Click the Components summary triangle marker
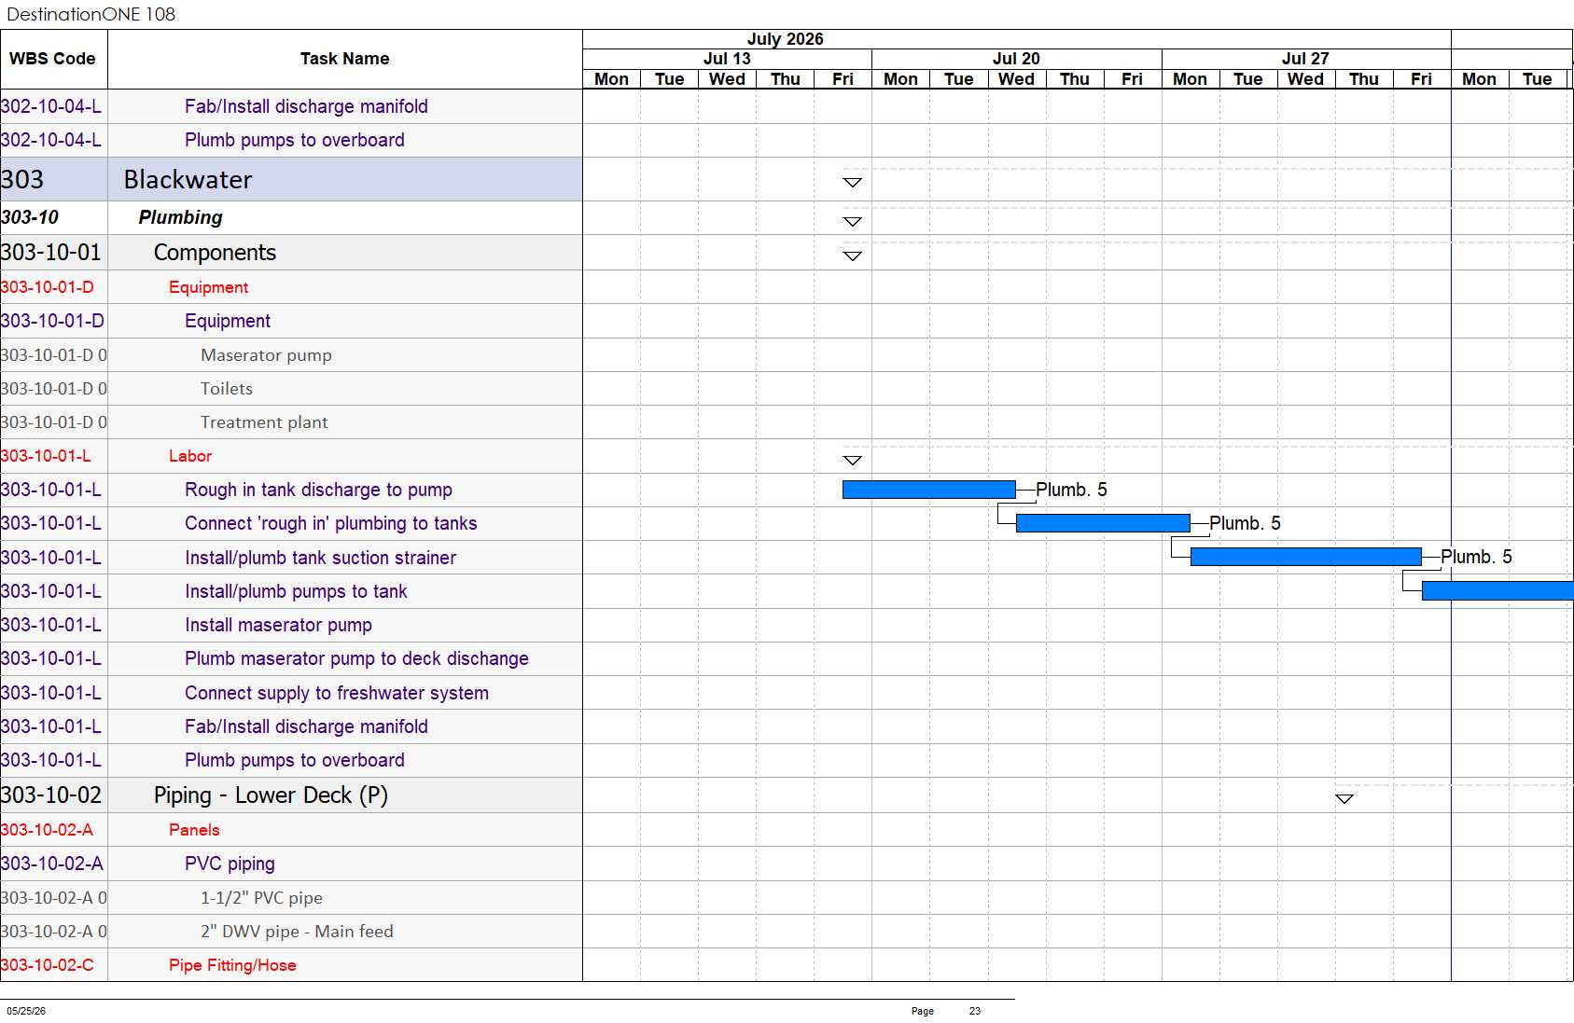The height and width of the screenshot is (1023, 1574). 852,256
